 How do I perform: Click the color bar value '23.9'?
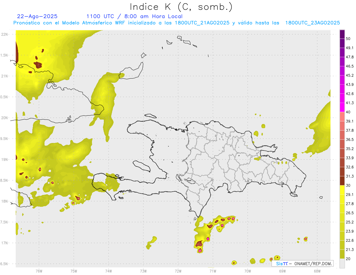(x=350, y=231)
